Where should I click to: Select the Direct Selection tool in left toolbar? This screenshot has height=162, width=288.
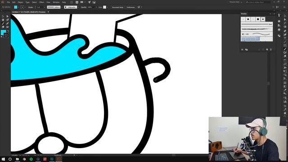(7, 16)
